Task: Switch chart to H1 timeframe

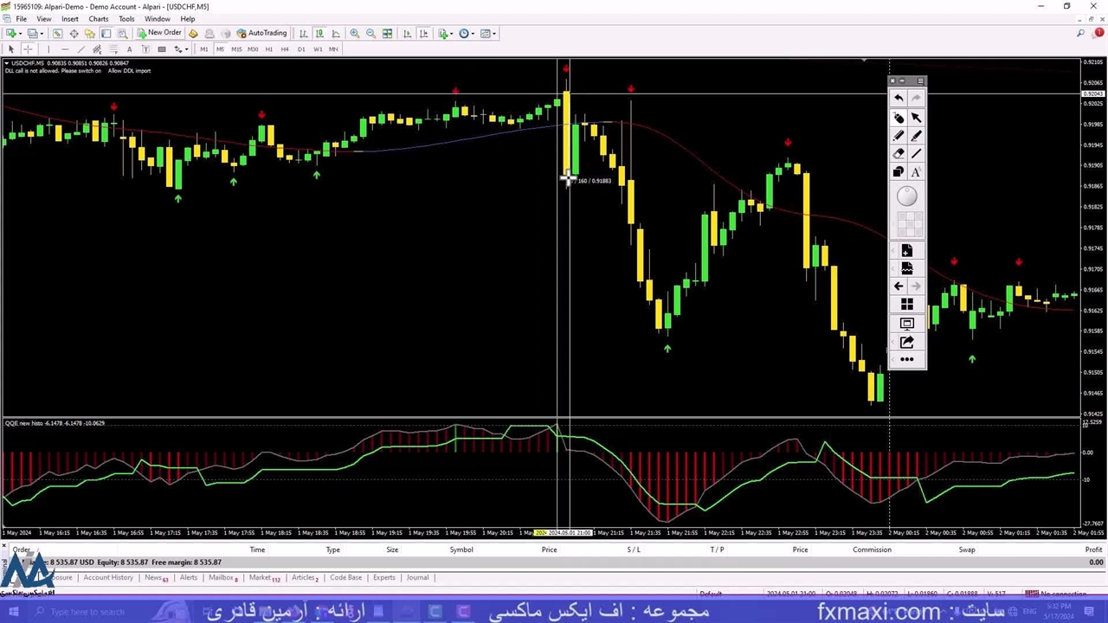Action: 268,49
